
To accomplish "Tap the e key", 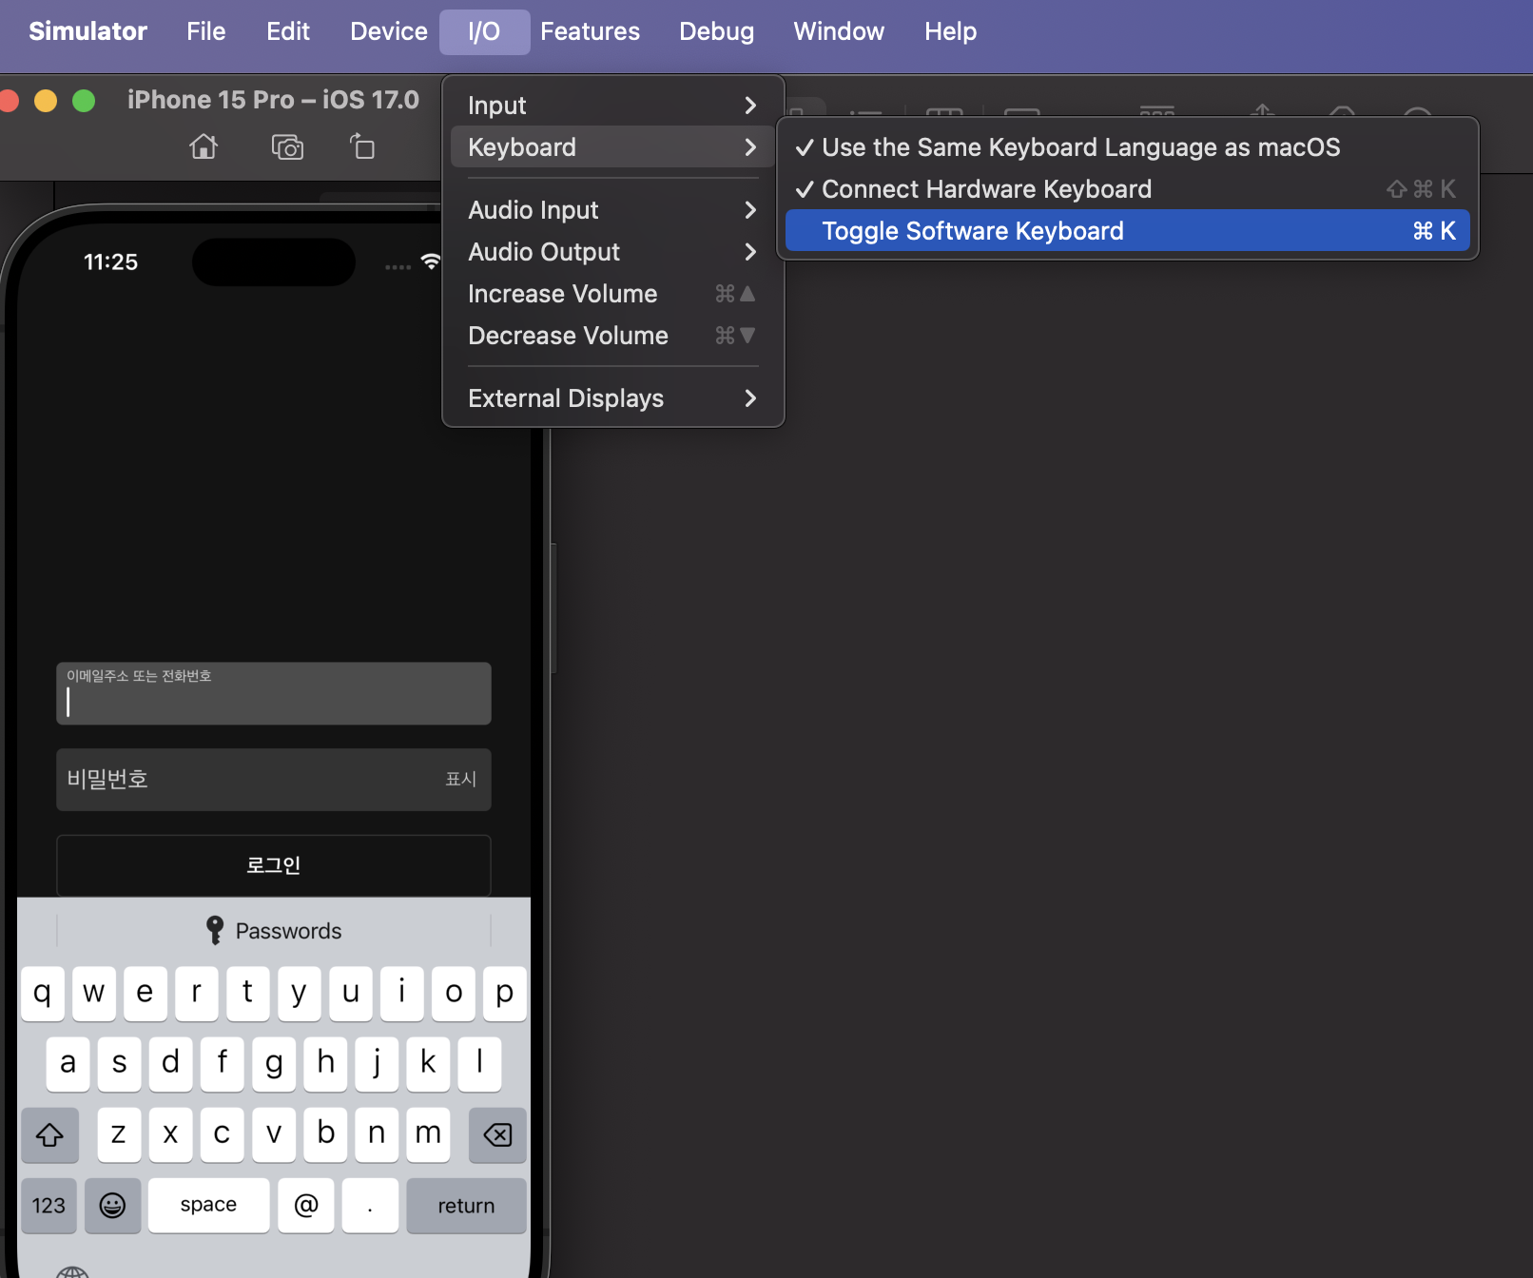I will coord(146,993).
